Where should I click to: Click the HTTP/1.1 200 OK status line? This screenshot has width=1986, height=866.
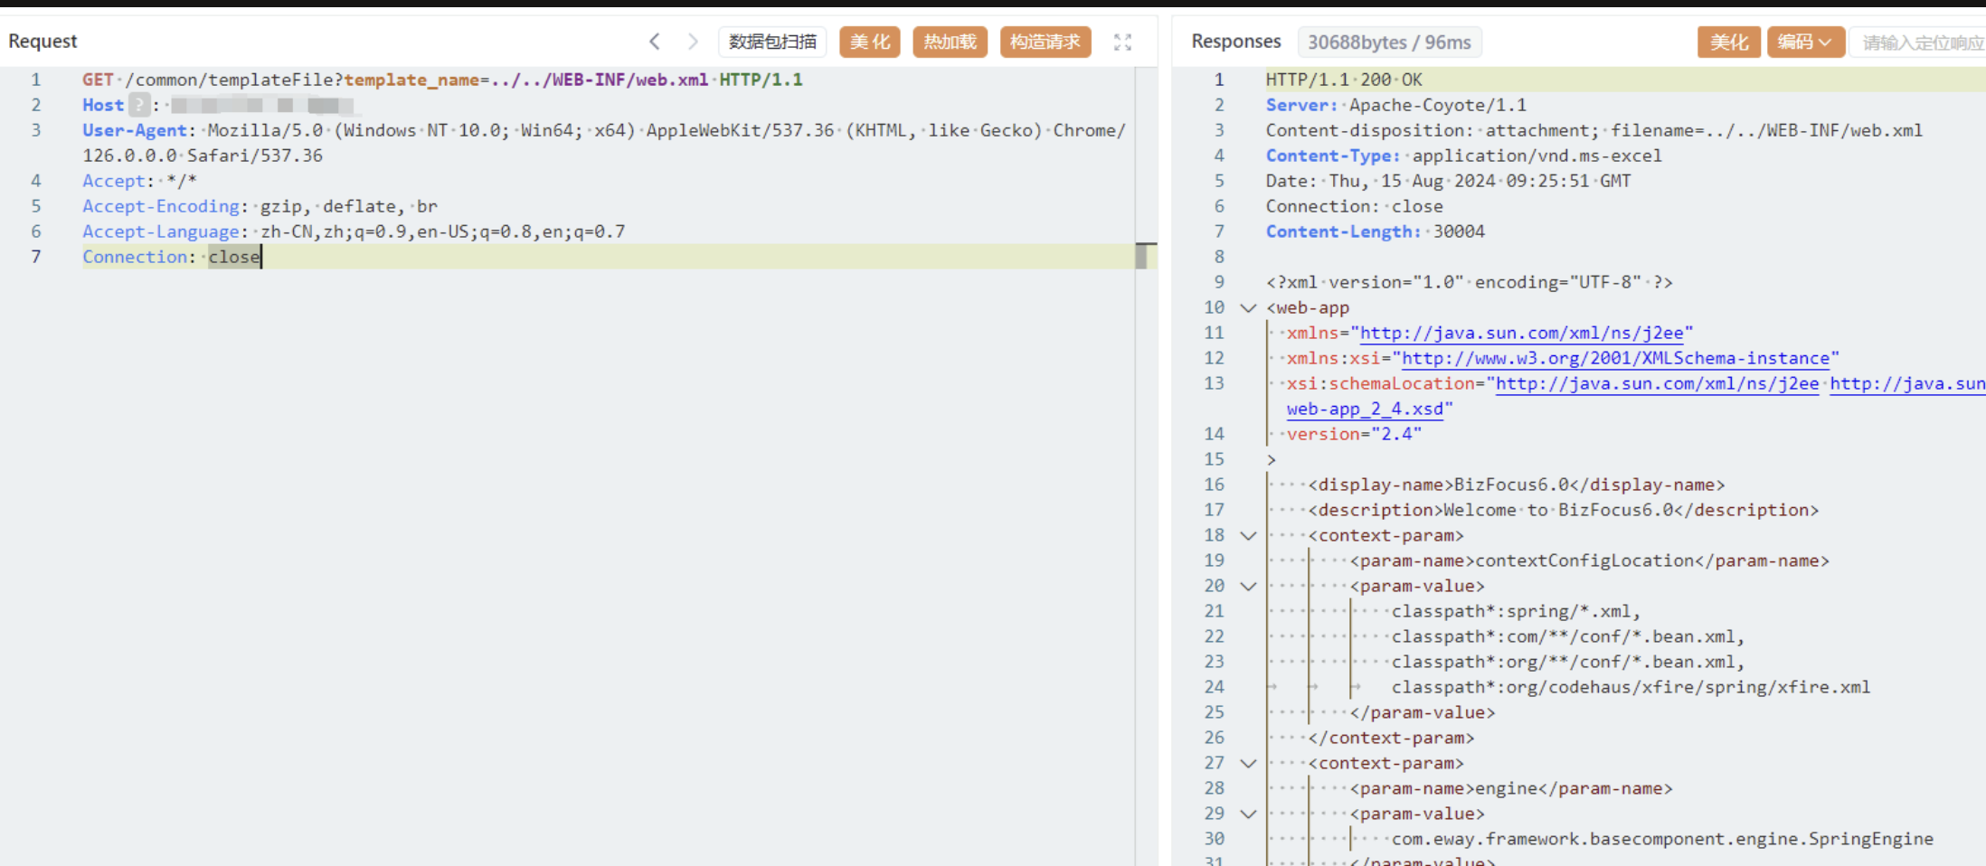1344,80
